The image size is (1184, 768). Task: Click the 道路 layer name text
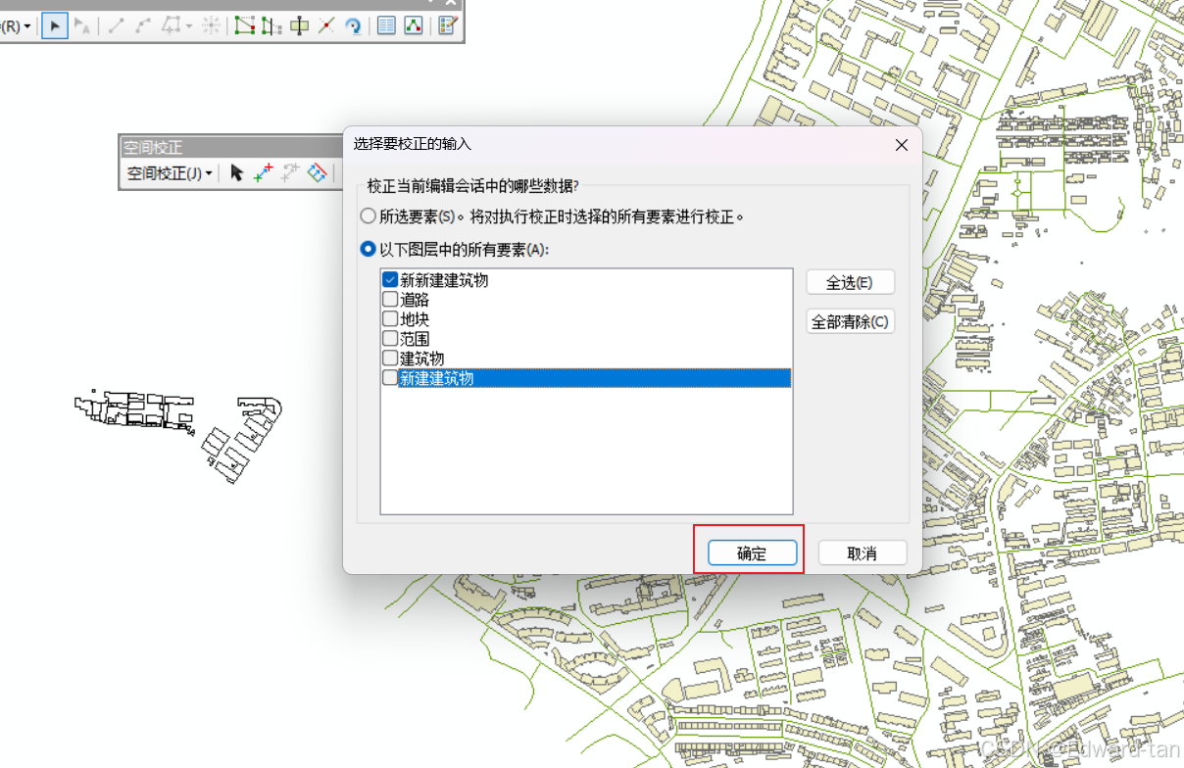coord(415,300)
